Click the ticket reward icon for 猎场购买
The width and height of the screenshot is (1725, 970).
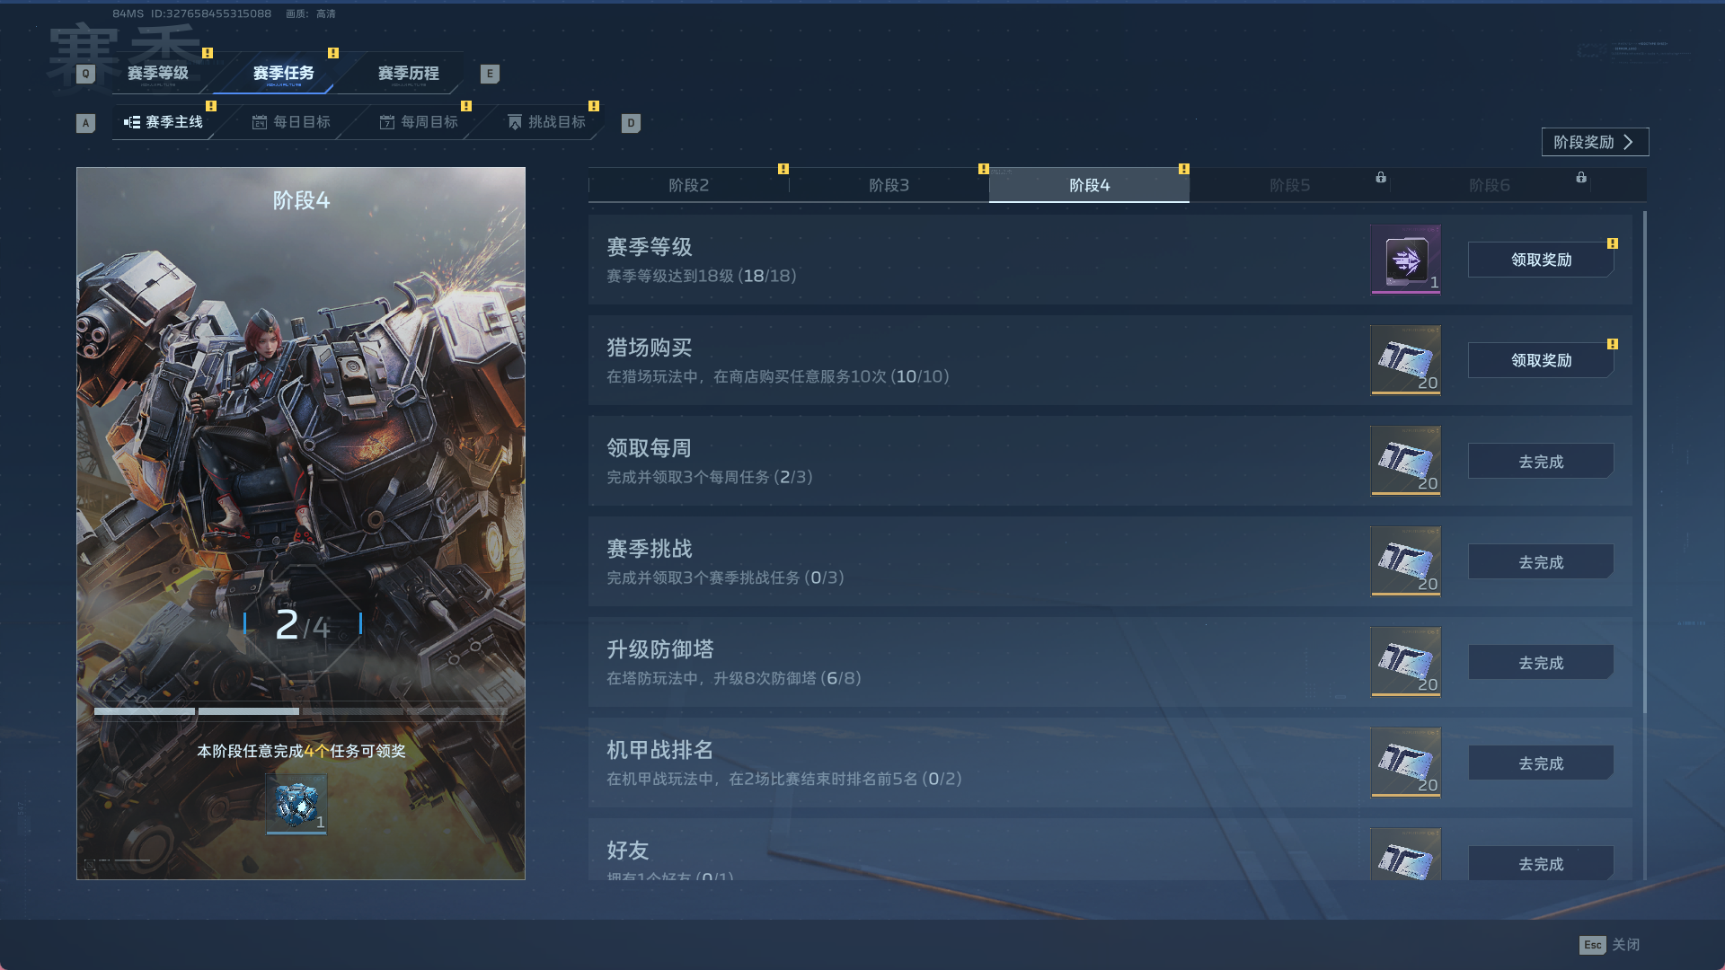point(1405,360)
